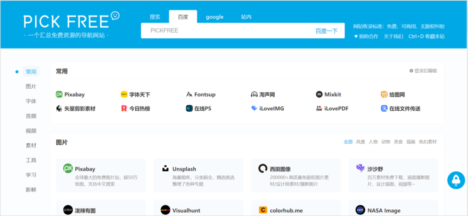This screenshot has height=216, width=468.
Task: Click the 泼辣有图 logo icon
Action: pos(68,210)
